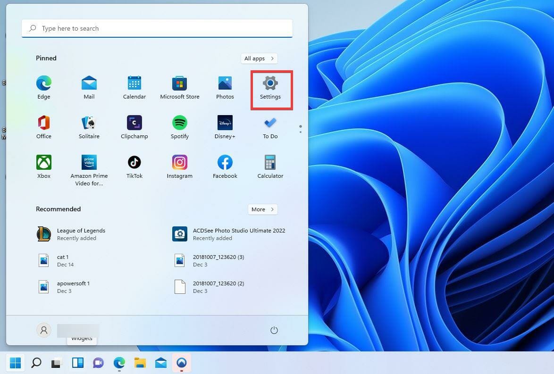Show More recommended items
The height and width of the screenshot is (374, 554).
click(262, 209)
